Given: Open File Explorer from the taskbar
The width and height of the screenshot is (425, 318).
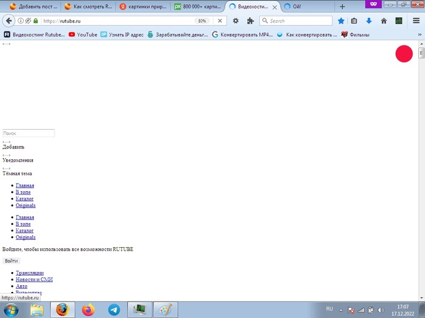Looking at the screenshot, I should coord(37,310).
